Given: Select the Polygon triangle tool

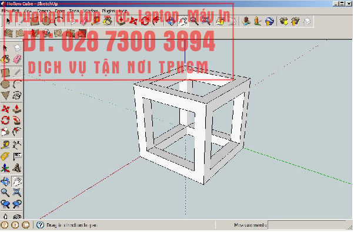Looking at the screenshot, I should (x=5, y=96).
